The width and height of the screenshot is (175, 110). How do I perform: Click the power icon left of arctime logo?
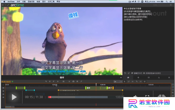pos(3,5)
